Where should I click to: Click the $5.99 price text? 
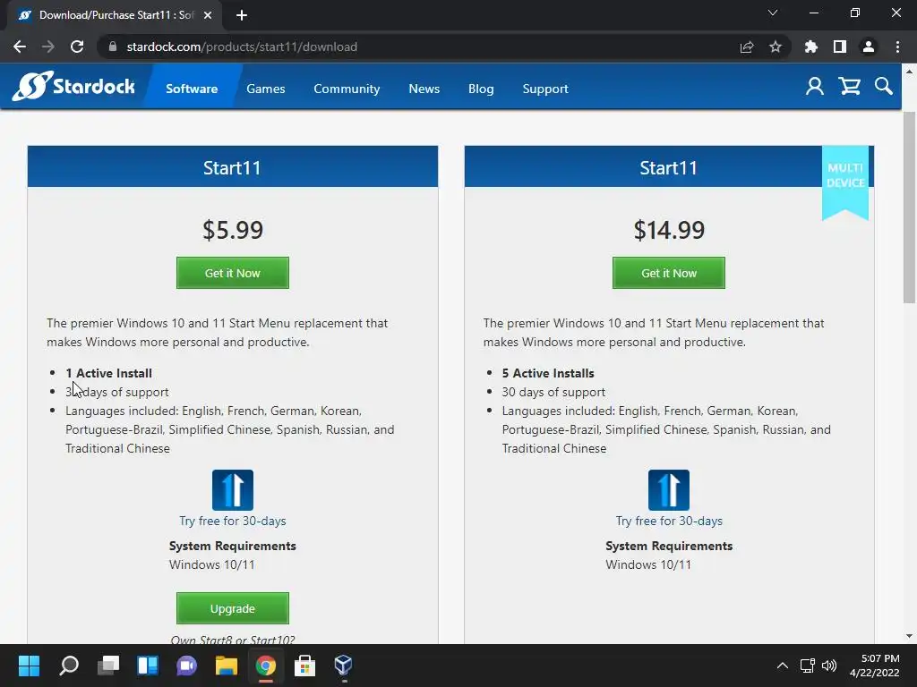[x=233, y=230]
